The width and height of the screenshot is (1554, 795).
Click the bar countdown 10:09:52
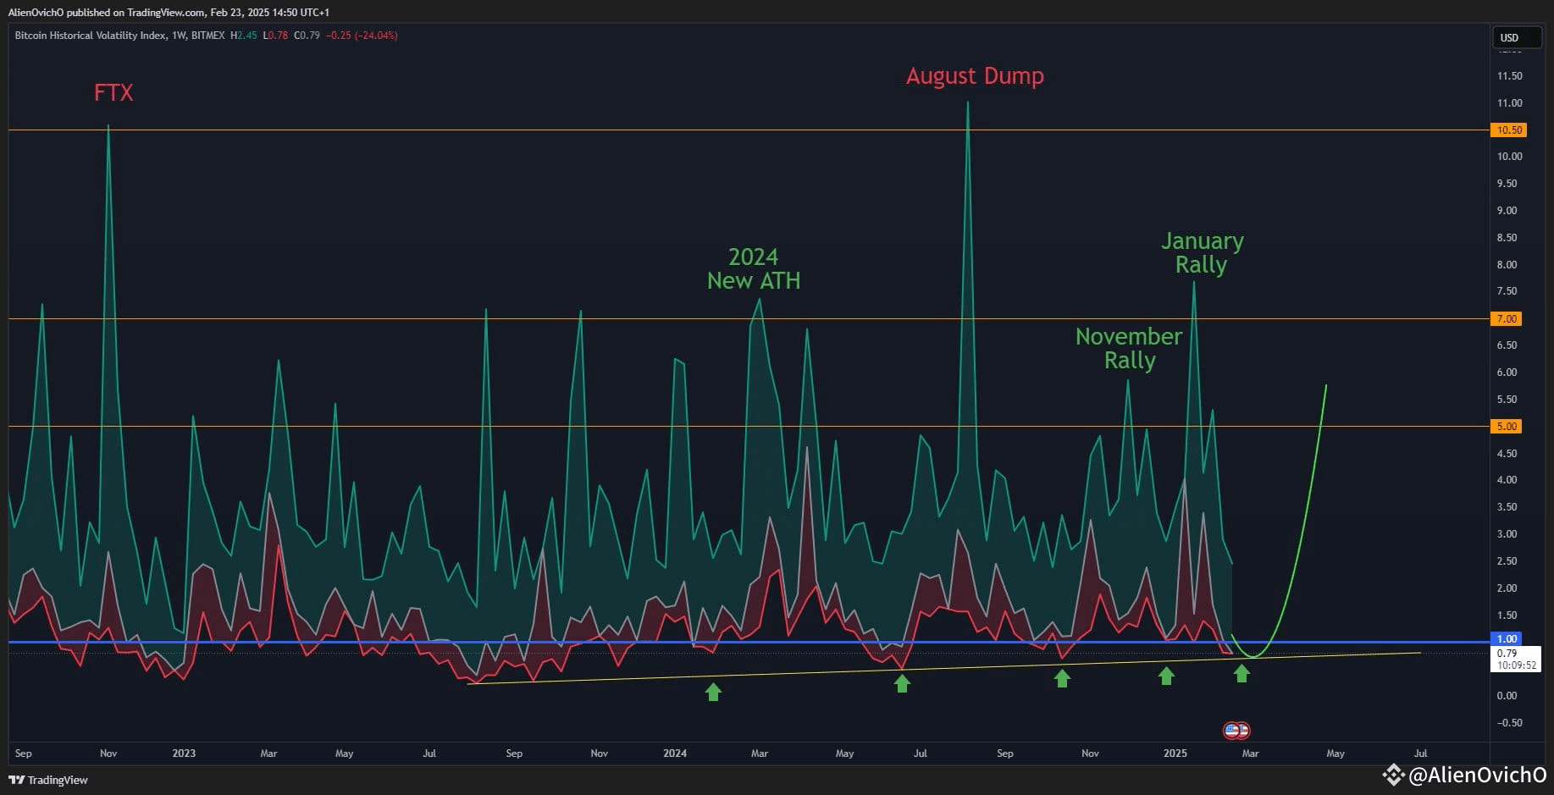click(x=1516, y=665)
